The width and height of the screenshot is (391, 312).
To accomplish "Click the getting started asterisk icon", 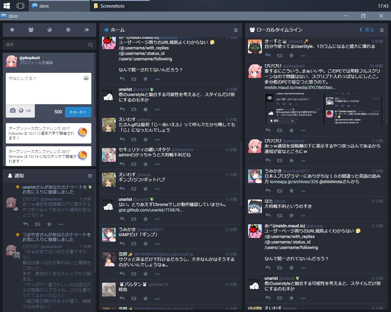I will click(12, 30).
